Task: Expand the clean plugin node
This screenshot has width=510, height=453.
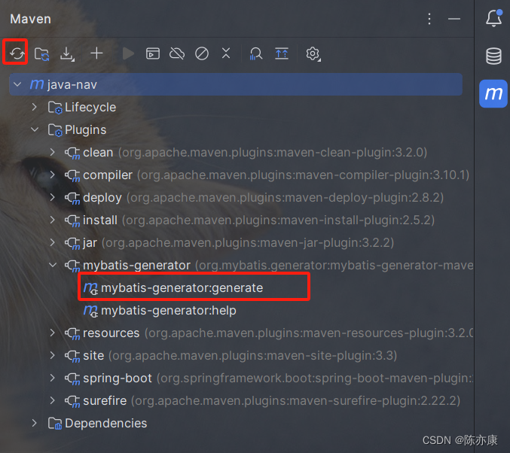Action: [53, 152]
